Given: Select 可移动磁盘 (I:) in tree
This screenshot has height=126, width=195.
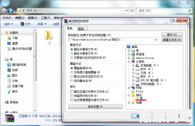Looking at the screenshot, I should tap(151, 84).
